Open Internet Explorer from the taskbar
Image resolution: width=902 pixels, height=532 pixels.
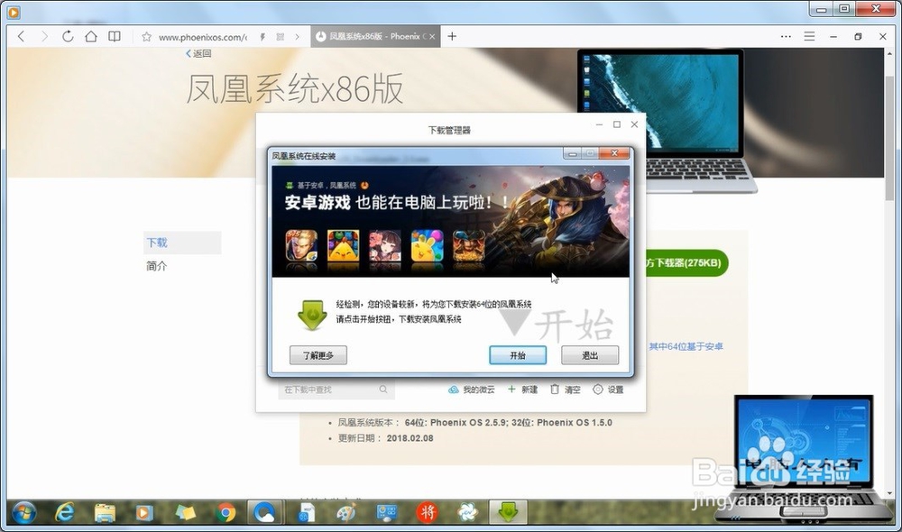coord(64,512)
